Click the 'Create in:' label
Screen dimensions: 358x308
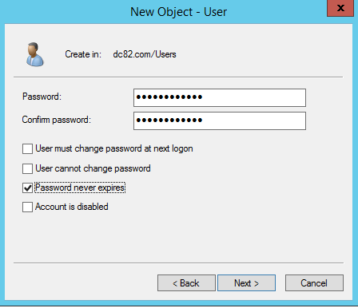coord(83,54)
